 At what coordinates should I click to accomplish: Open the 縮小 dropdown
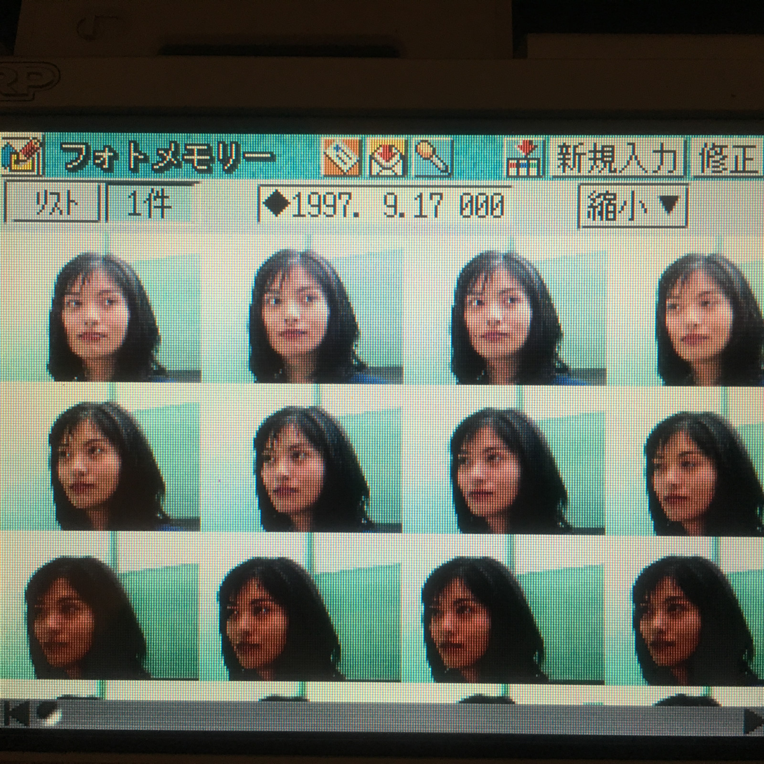[633, 207]
